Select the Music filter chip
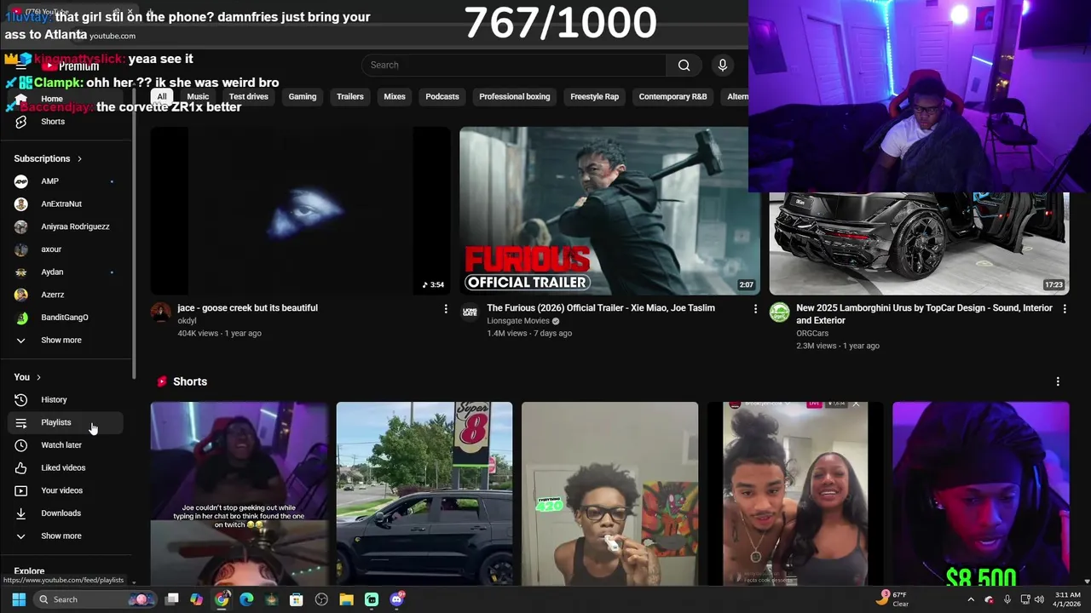The height and width of the screenshot is (613, 1091). (198, 97)
